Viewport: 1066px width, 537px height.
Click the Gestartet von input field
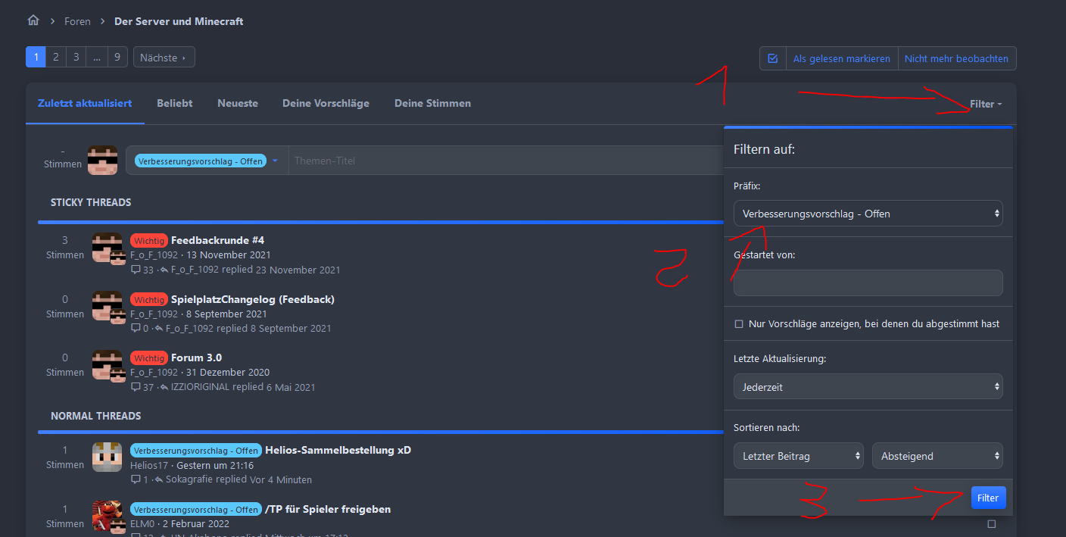coord(868,283)
